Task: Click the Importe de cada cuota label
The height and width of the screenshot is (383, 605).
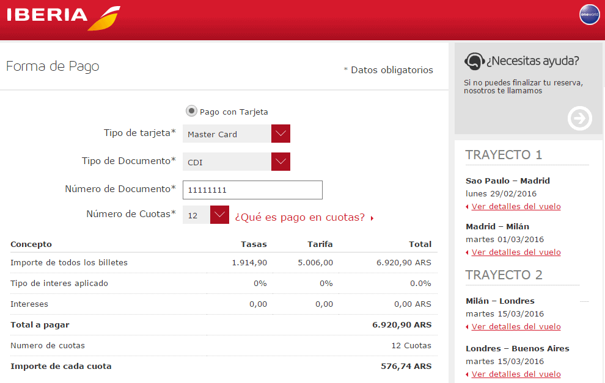Action: click(61, 366)
